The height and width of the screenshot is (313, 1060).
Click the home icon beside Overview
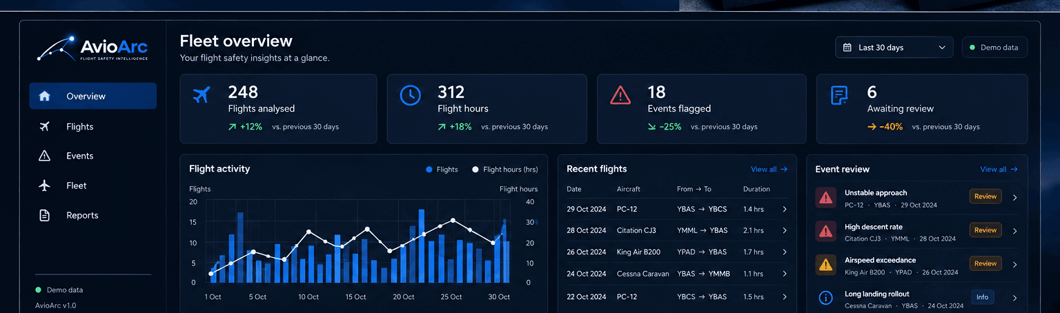coord(45,97)
